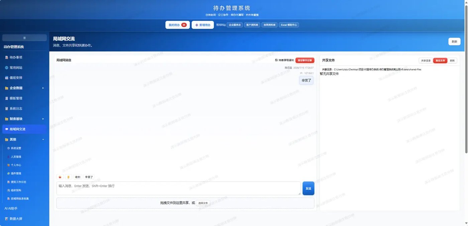
Task: Expand the 企业数据 folder
Action: (x=24, y=88)
